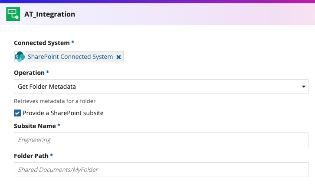The height and width of the screenshot is (184, 315).
Task: Uncheck Provide a SharePoint subsite checkbox
Action: [x=17, y=113]
